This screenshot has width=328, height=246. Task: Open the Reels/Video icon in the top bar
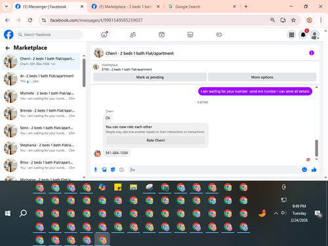click(161, 35)
